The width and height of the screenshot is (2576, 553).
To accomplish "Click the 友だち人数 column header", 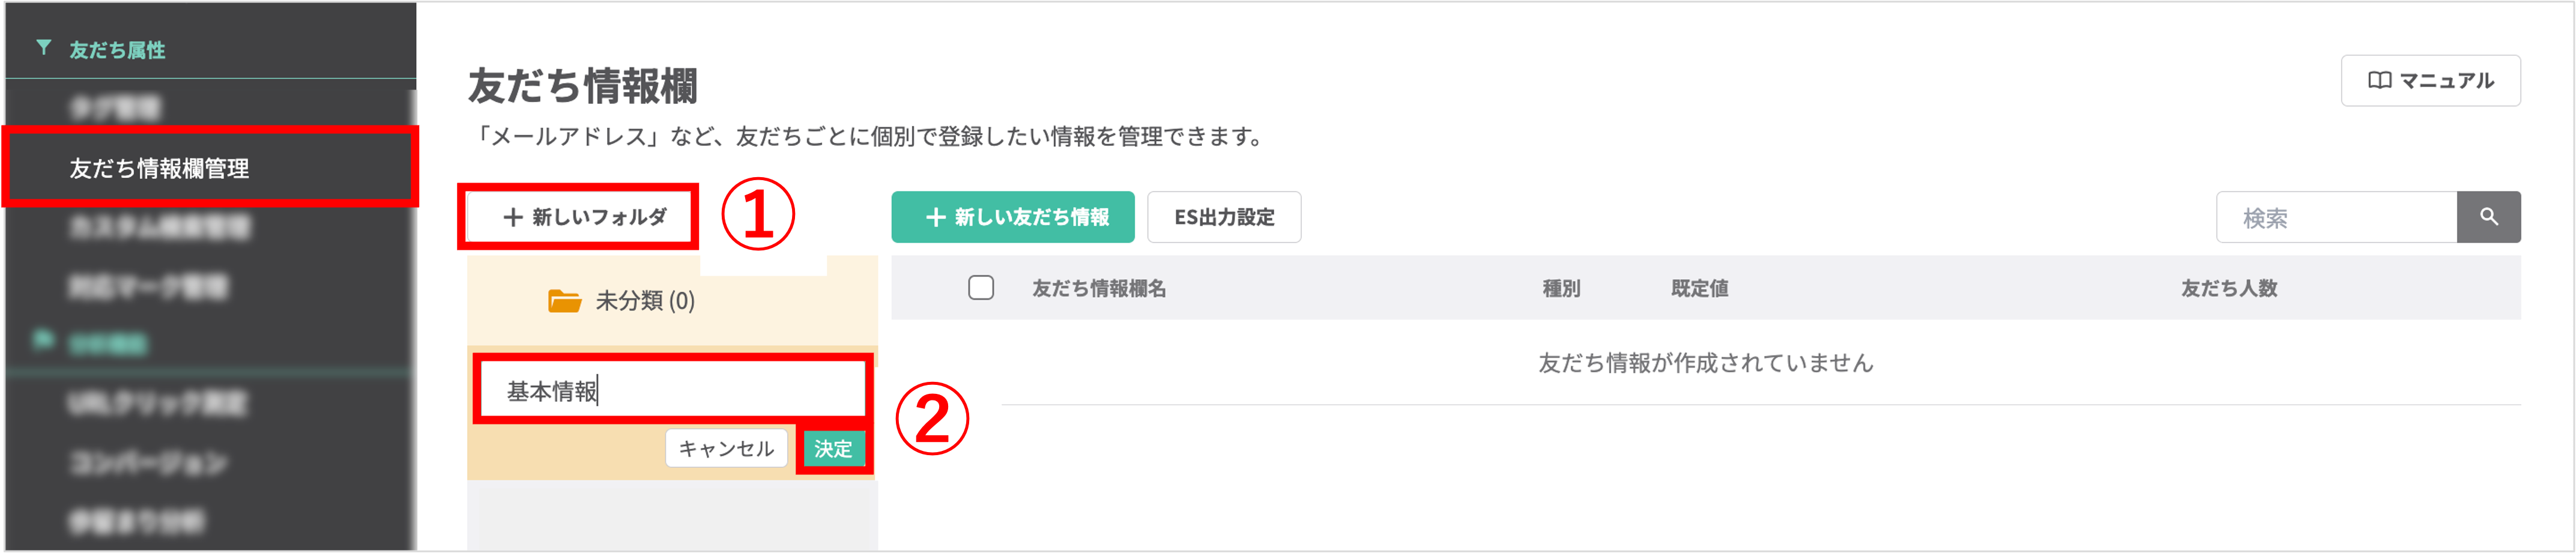I will coord(2229,288).
